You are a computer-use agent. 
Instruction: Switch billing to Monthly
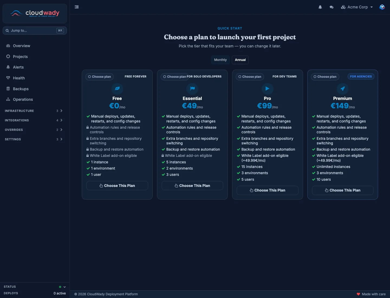click(x=220, y=60)
